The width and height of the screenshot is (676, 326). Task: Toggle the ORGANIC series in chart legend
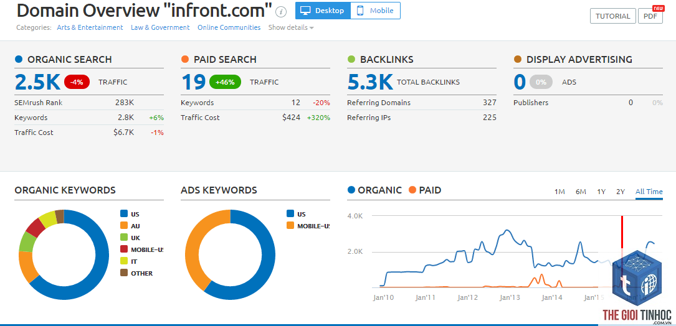coord(374,190)
